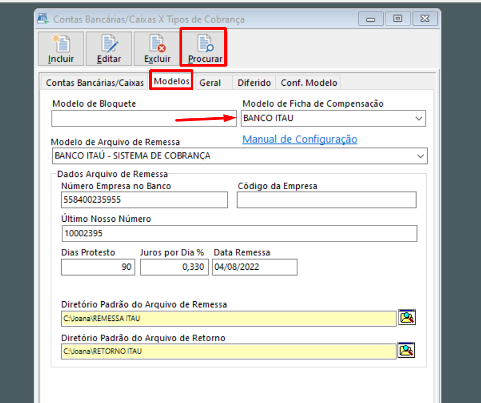This screenshot has width=481, height=403.
Task: Click the Diretório Padrão Remessa path field
Action: tap(229, 319)
